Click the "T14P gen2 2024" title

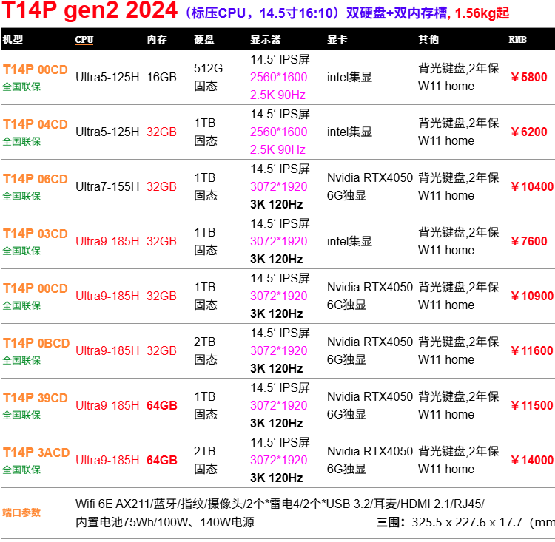click(x=90, y=10)
